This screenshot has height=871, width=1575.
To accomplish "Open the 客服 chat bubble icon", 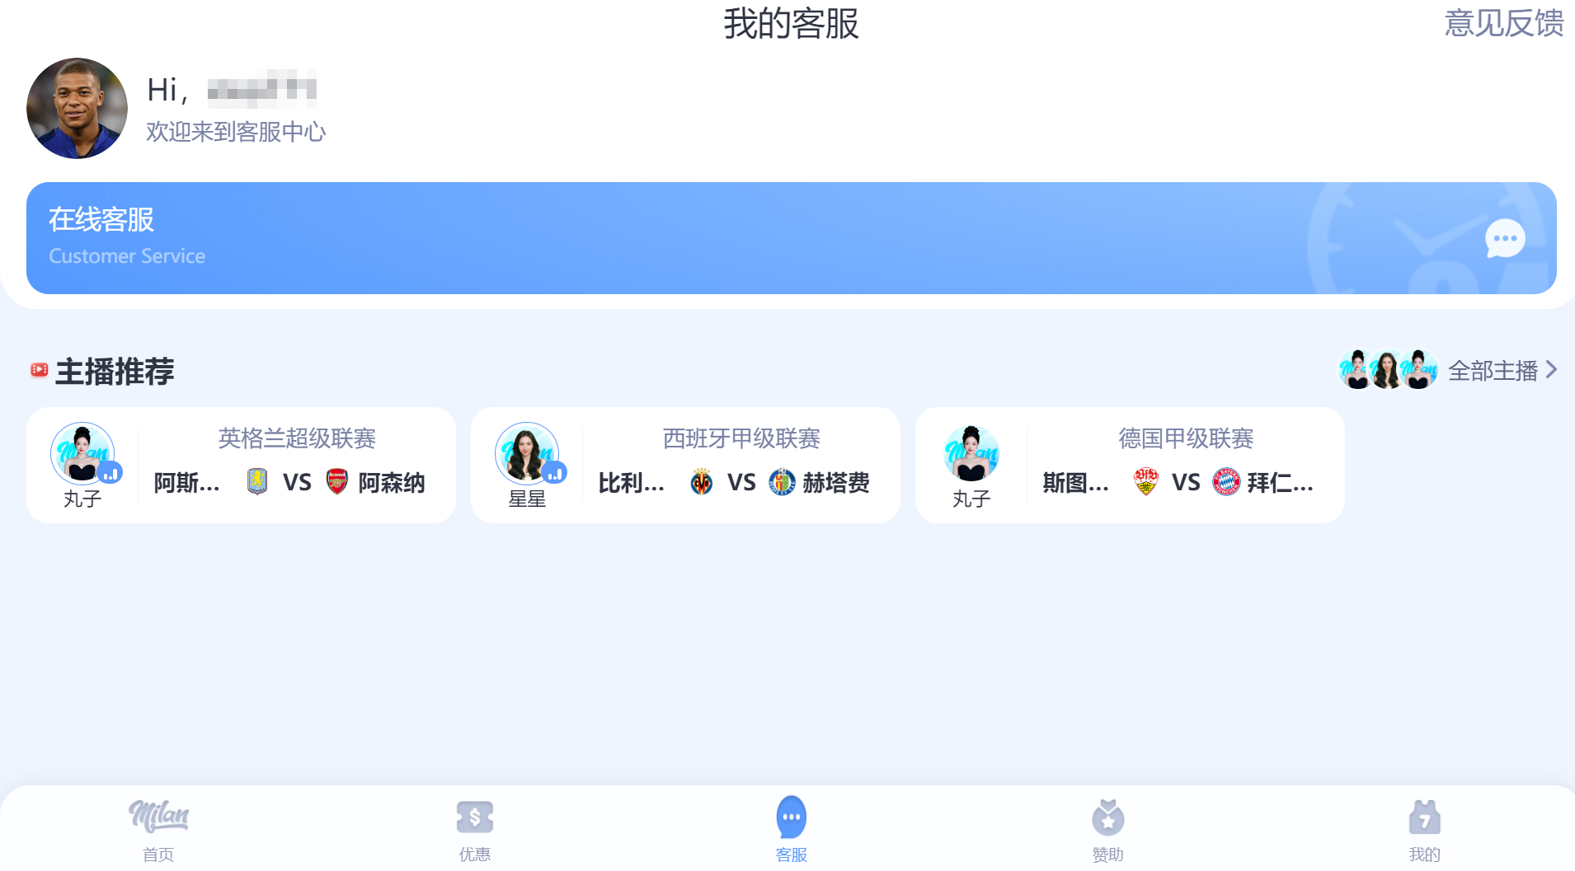I will click(791, 817).
